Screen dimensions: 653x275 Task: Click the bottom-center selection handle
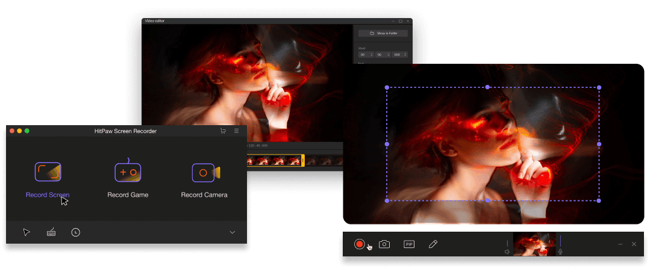click(x=488, y=200)
